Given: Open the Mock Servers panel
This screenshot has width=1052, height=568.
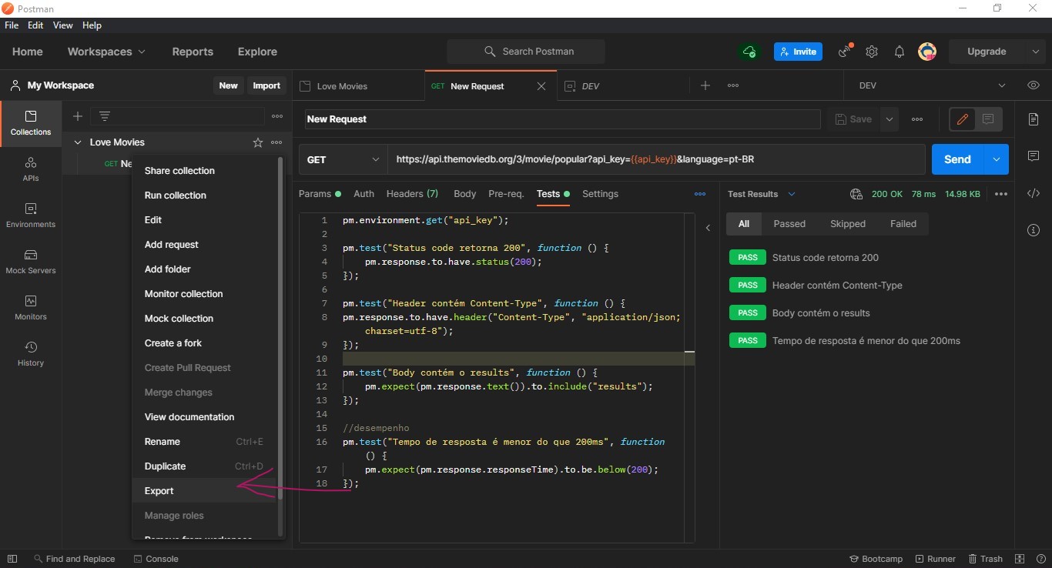Looking at the screenshot, I should coord(30,262).
